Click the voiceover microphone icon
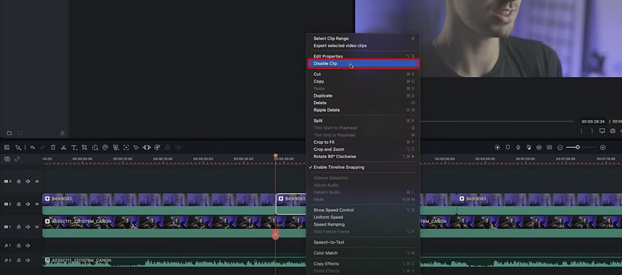This screenshot has width=622, height=275. point(518,148)
